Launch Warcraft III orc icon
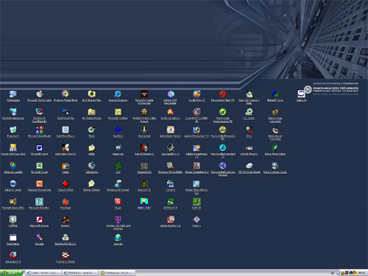This screenshot has height=276, width=368. [144, 184]
